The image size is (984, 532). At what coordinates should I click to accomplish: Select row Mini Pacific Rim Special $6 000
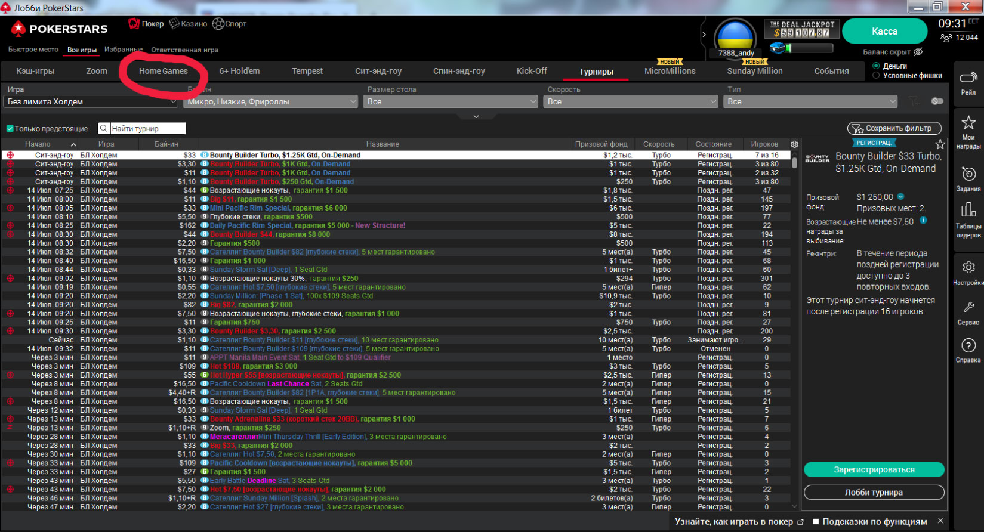(396, 208)
